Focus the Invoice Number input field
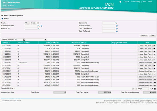The width and height of the screenshot is (157, 111). (x=109, y=26)
